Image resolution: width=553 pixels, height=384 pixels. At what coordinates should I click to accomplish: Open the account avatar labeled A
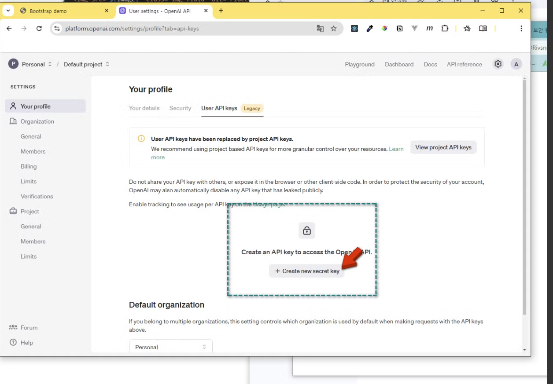tap(516, 64)
